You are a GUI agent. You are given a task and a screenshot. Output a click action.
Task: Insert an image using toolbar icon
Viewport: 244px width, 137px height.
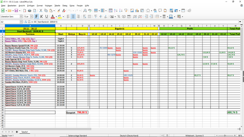pos(132,11)
